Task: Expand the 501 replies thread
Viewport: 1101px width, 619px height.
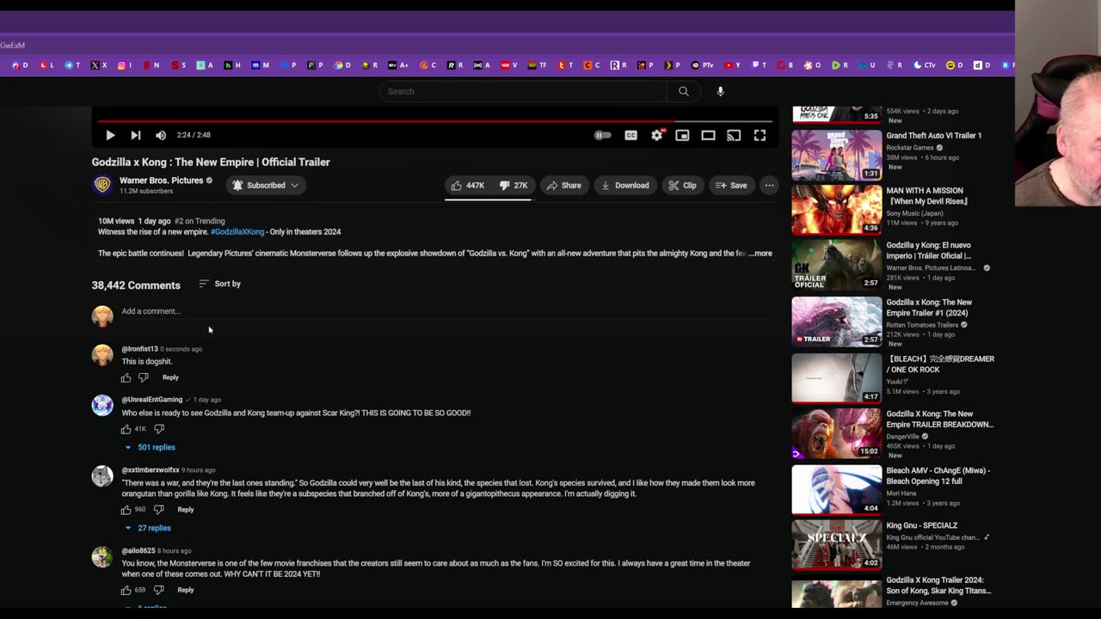Action: [151, 447]
